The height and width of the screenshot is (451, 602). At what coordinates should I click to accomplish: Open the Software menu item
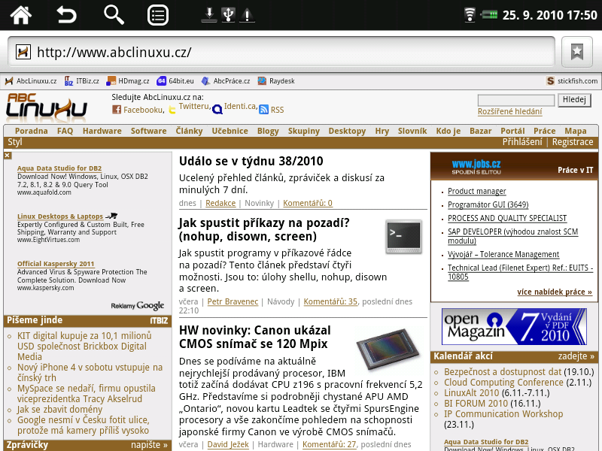tap(148, 131)
